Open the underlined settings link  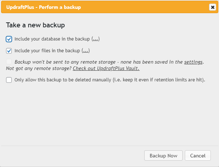coord(193,62)
